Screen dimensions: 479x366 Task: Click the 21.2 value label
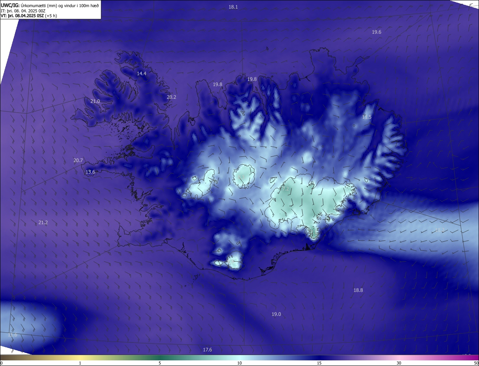coord(43,223)
